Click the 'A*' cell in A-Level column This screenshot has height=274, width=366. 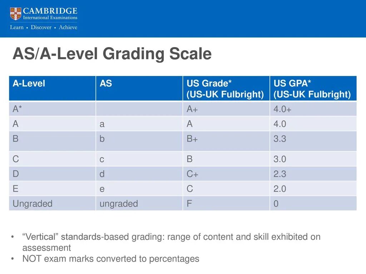[x=17, y=109]
